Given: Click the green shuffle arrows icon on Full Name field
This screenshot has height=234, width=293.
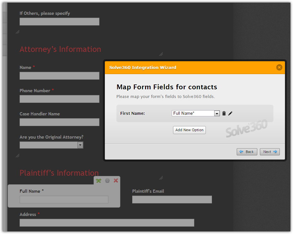Looking at the screenshot, I should coord(98,181).
